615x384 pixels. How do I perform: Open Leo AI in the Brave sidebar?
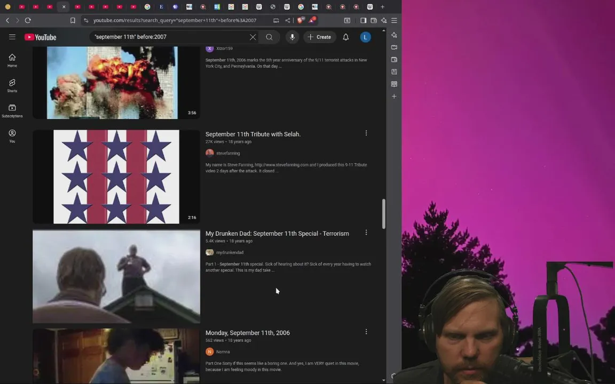(x=394, y=35)
